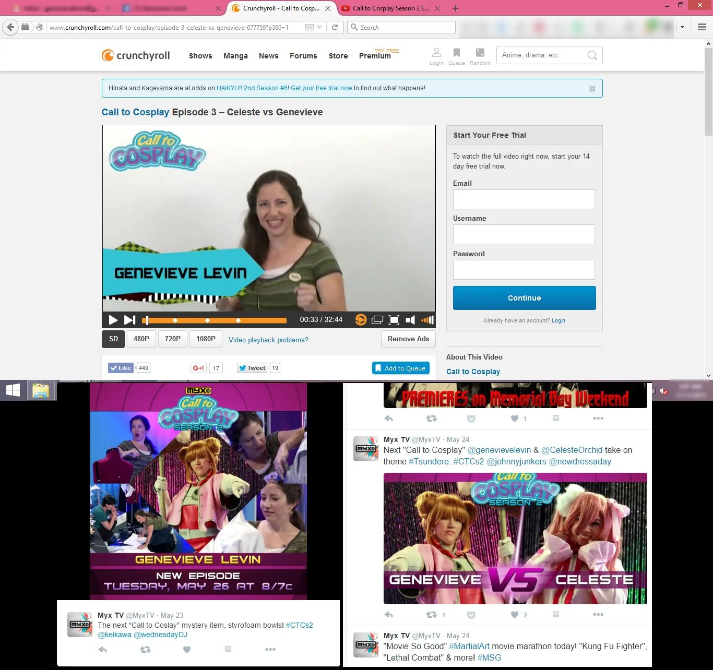Open the browser hamburger menu
This screenshot has height=670, width=713.
click(702, 27)
